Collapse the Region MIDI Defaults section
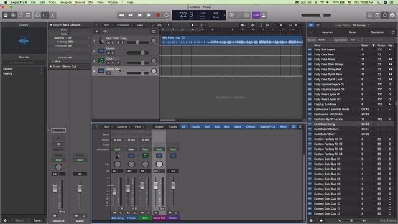 coord(51,25)
